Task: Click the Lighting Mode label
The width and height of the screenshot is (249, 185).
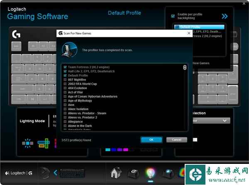Action: pos(32,121)
